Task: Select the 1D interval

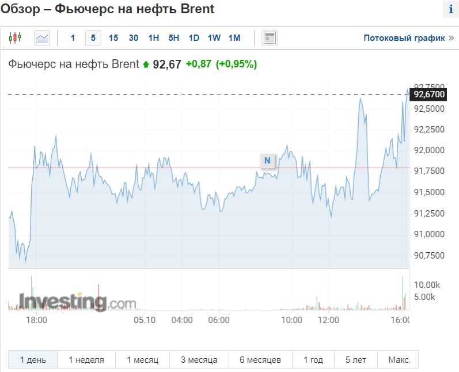Action: pos(194,38)
